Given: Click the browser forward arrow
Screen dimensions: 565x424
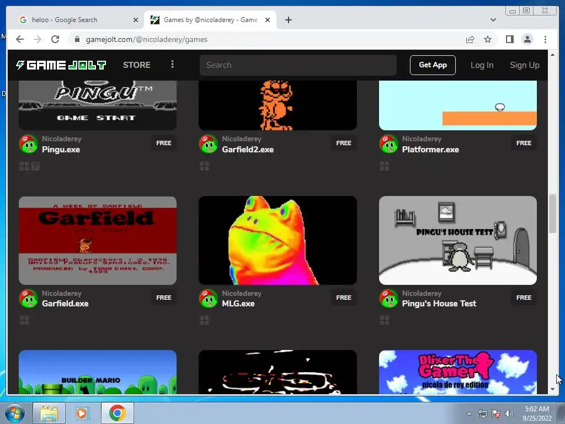Looking at the screenshot, I should (38, 39).
